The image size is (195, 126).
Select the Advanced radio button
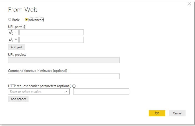pyautogui.click(x=26, y=19)
